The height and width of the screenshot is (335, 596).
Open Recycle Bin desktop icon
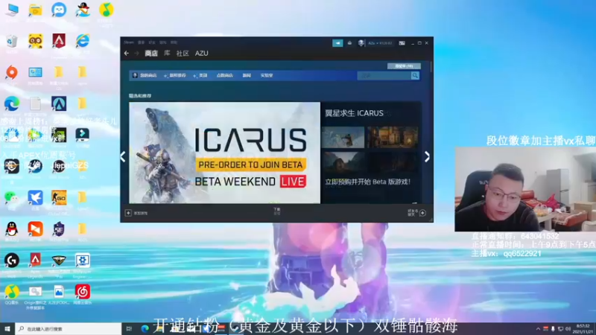click(12, 42)
